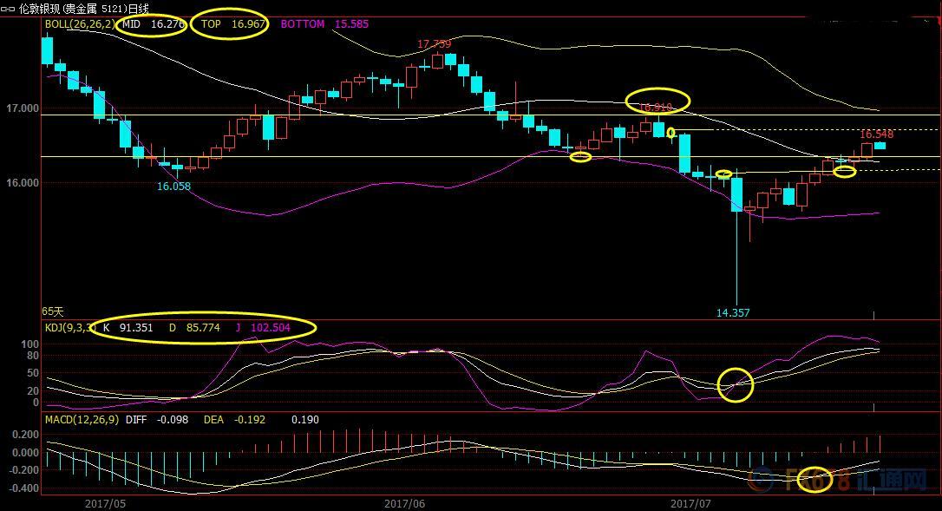The width and height of the screenshot is (942, 511).
Task: Click the 100 level on KDJ axis
Action: (x=30, y=344)
